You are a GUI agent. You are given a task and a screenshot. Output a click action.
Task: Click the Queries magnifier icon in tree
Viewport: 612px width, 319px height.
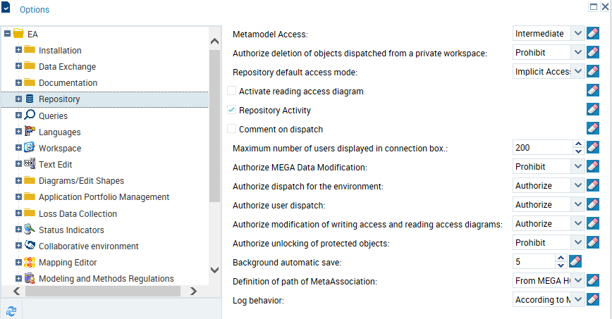point(30,115)
